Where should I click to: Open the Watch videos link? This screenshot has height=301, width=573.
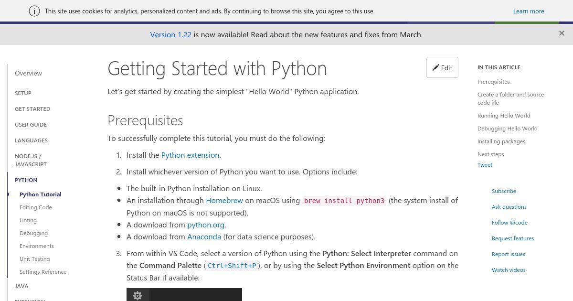tap(509, 270)
